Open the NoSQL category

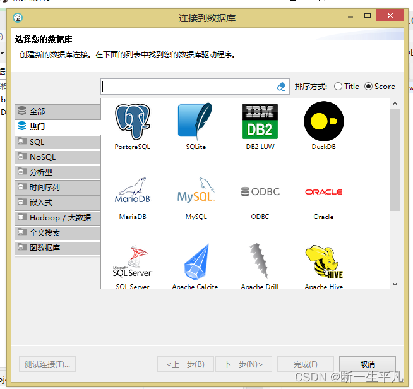pyautogui.click(x=57, y=157)
